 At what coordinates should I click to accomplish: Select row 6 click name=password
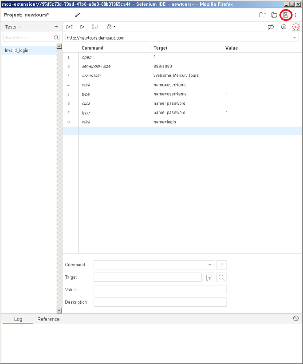pos(182,103)
